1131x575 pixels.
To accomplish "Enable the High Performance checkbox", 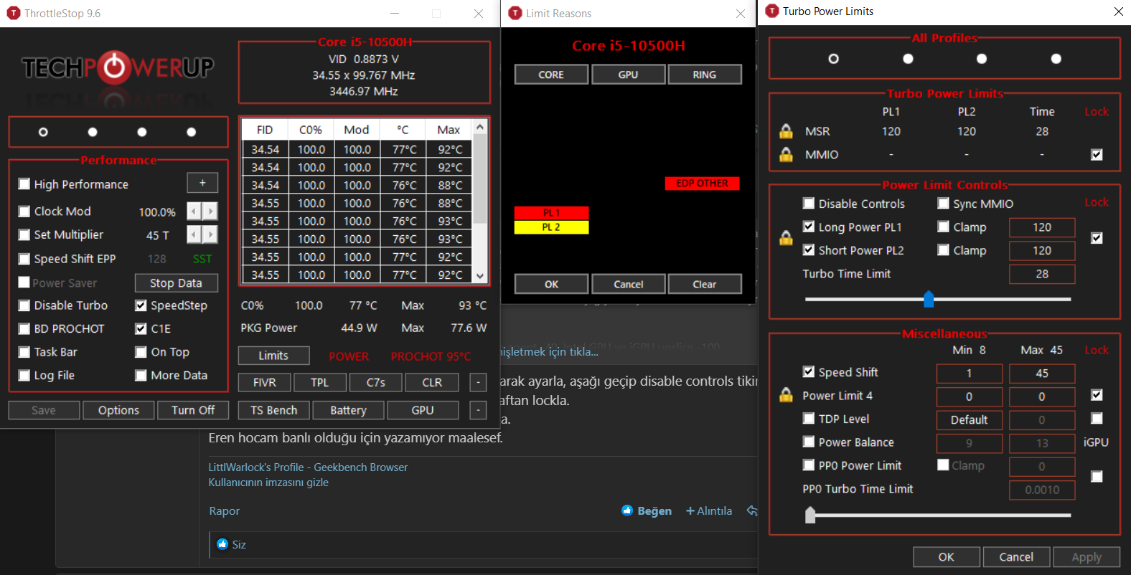I will [x=24, y=184].
